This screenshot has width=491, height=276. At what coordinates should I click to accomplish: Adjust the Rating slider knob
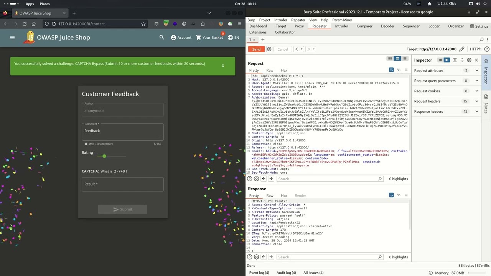[104, 156]
